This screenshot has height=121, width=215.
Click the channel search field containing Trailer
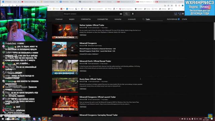click(154, 19)
